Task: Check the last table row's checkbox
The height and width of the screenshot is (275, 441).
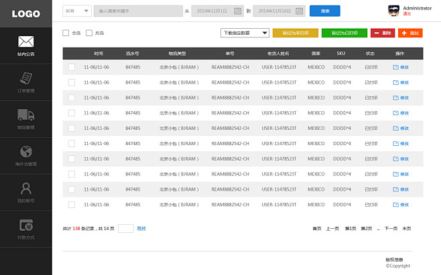Action: point(72,205)
